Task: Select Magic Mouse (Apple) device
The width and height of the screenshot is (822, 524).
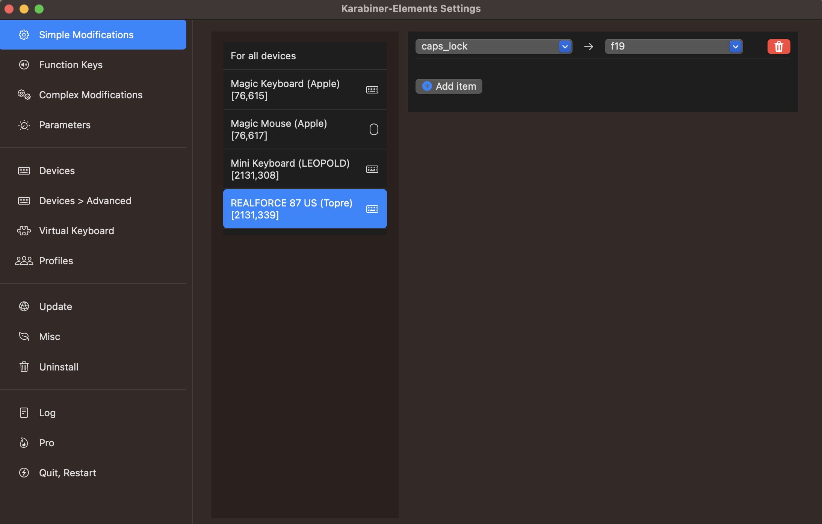Action: [x=305, y=129]
